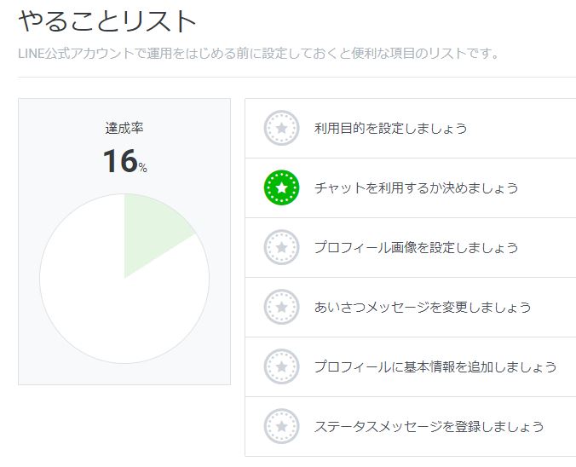Click the やることリスト page heading
The width and height of the screenshot is (576, 467).
coord(107,22)
